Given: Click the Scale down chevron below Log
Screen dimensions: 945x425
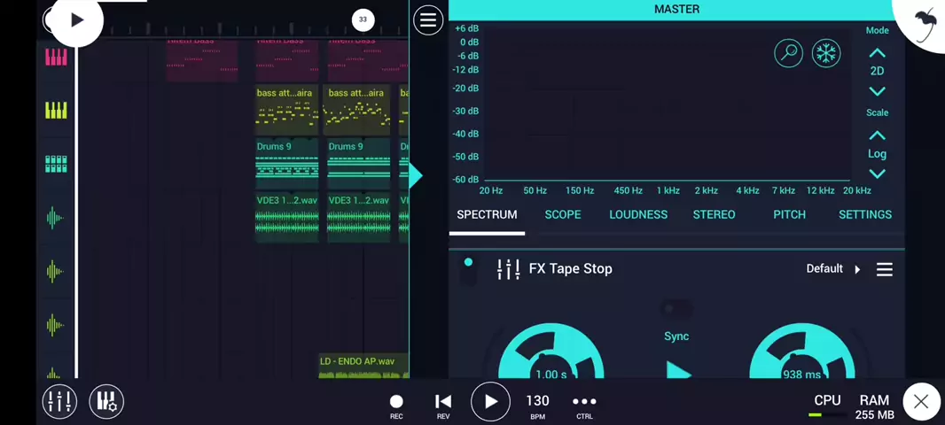Looking at the screenshot, I should pyautogui.click(x=877, y=174).
